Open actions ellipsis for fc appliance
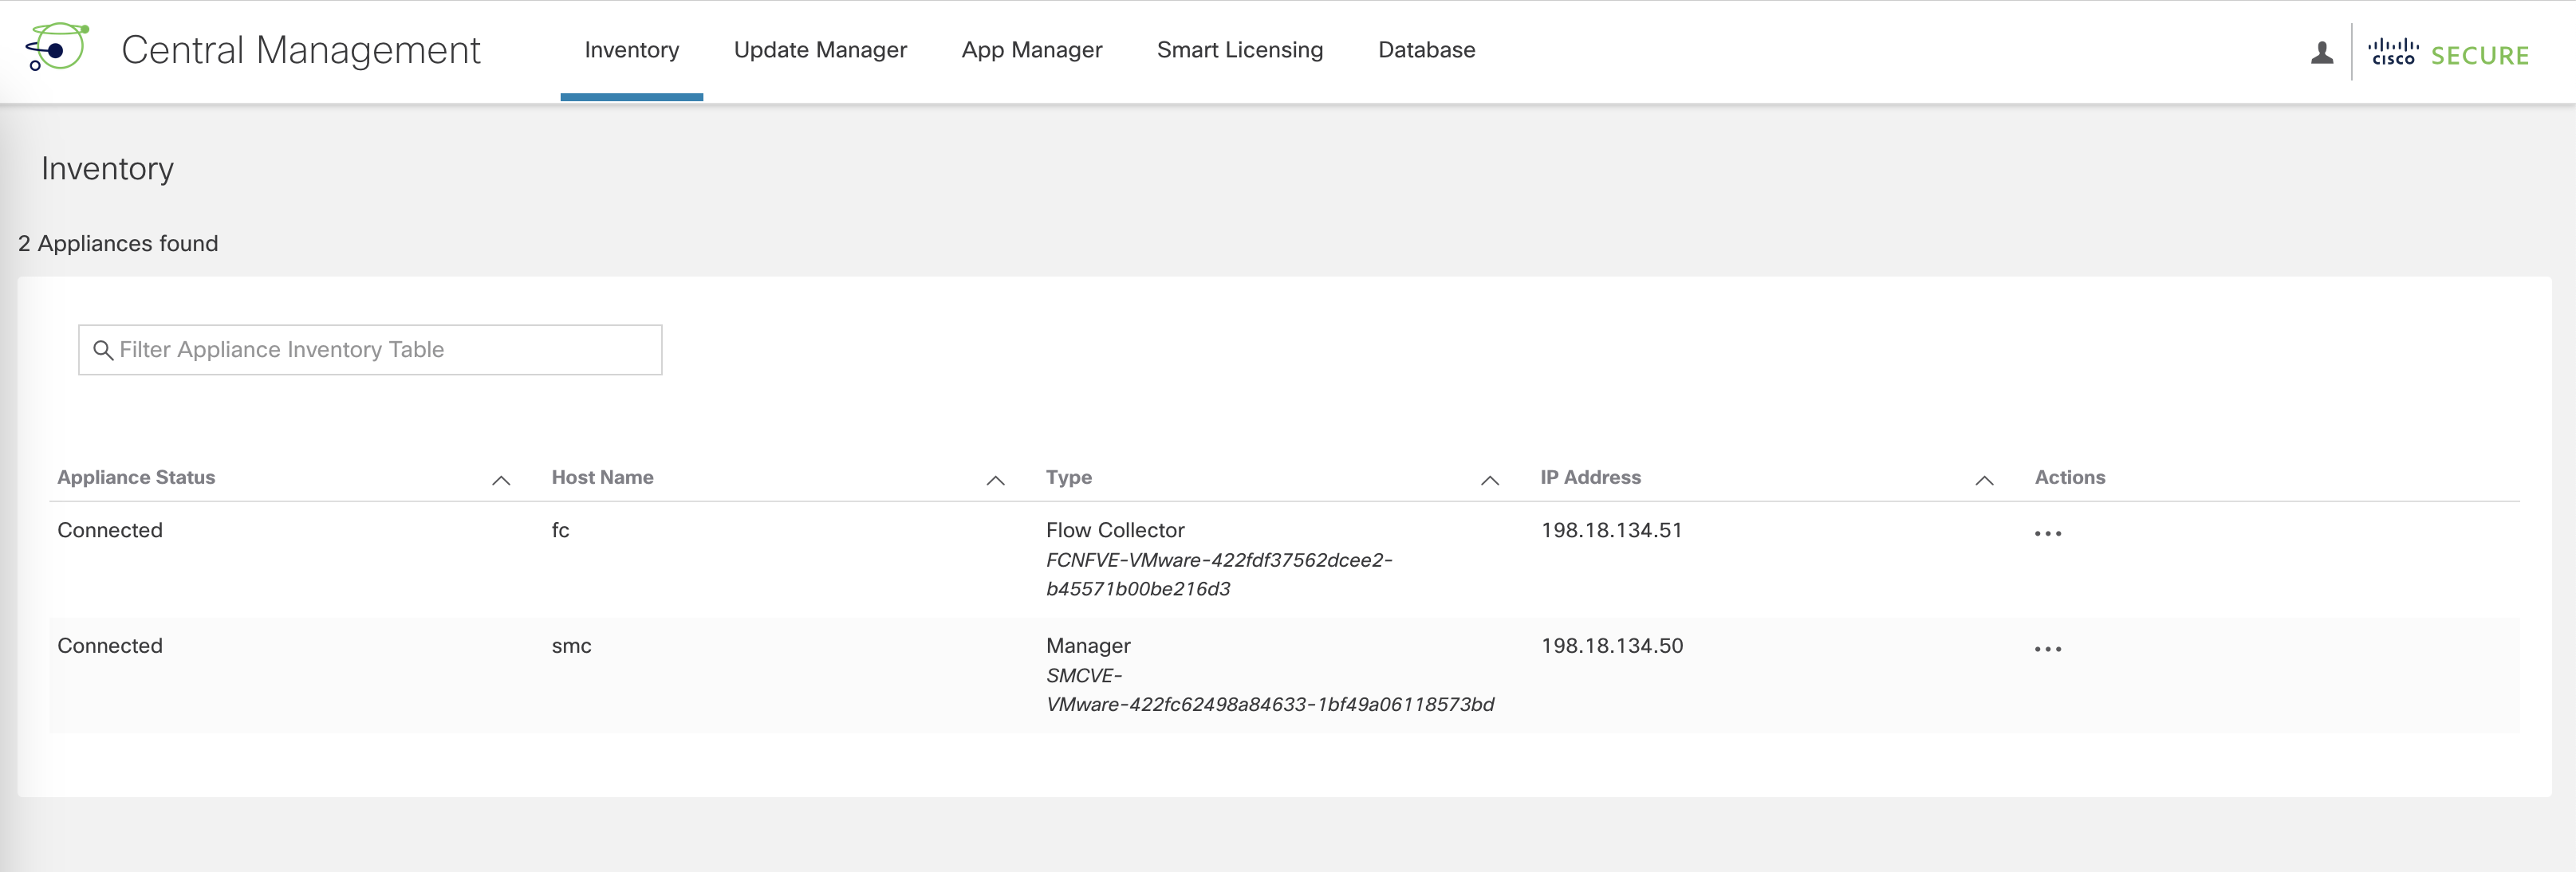2576x872 pixels. pos(2047,533)
